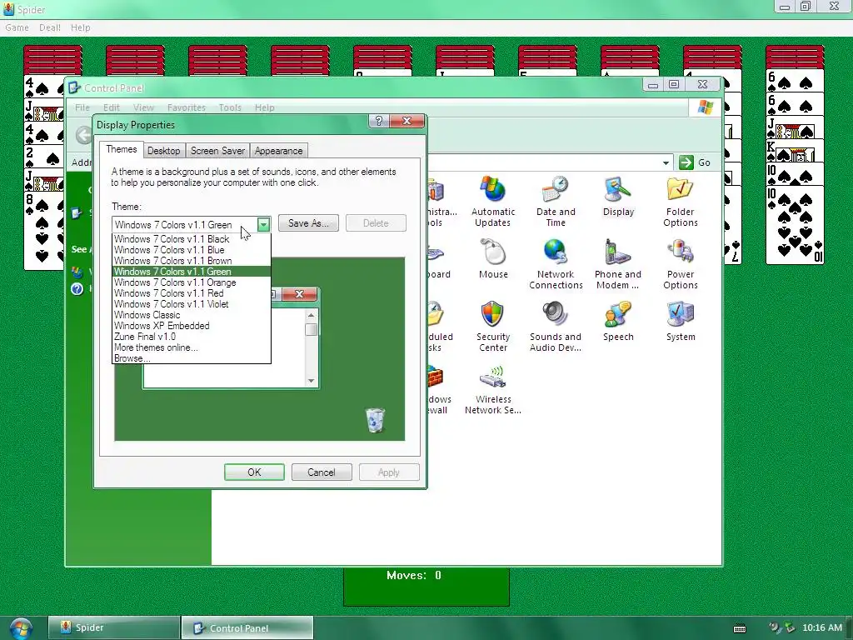This screenshot has height=640, width=853.
Task: Open the Spider Game menu
Action: [17, 27]
